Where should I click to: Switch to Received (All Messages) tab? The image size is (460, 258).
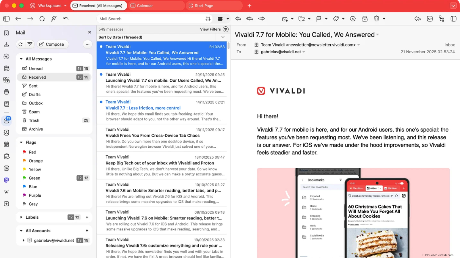(x=98, y=5)
